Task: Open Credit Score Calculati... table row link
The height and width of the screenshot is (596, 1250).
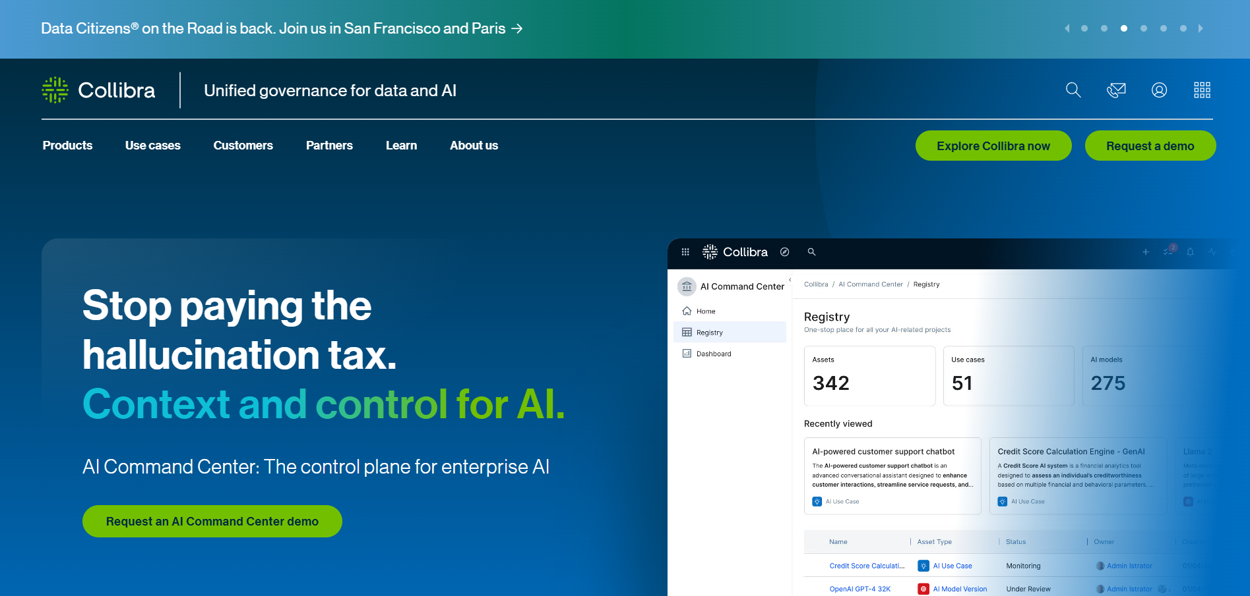Action: (x=867, y=566)
